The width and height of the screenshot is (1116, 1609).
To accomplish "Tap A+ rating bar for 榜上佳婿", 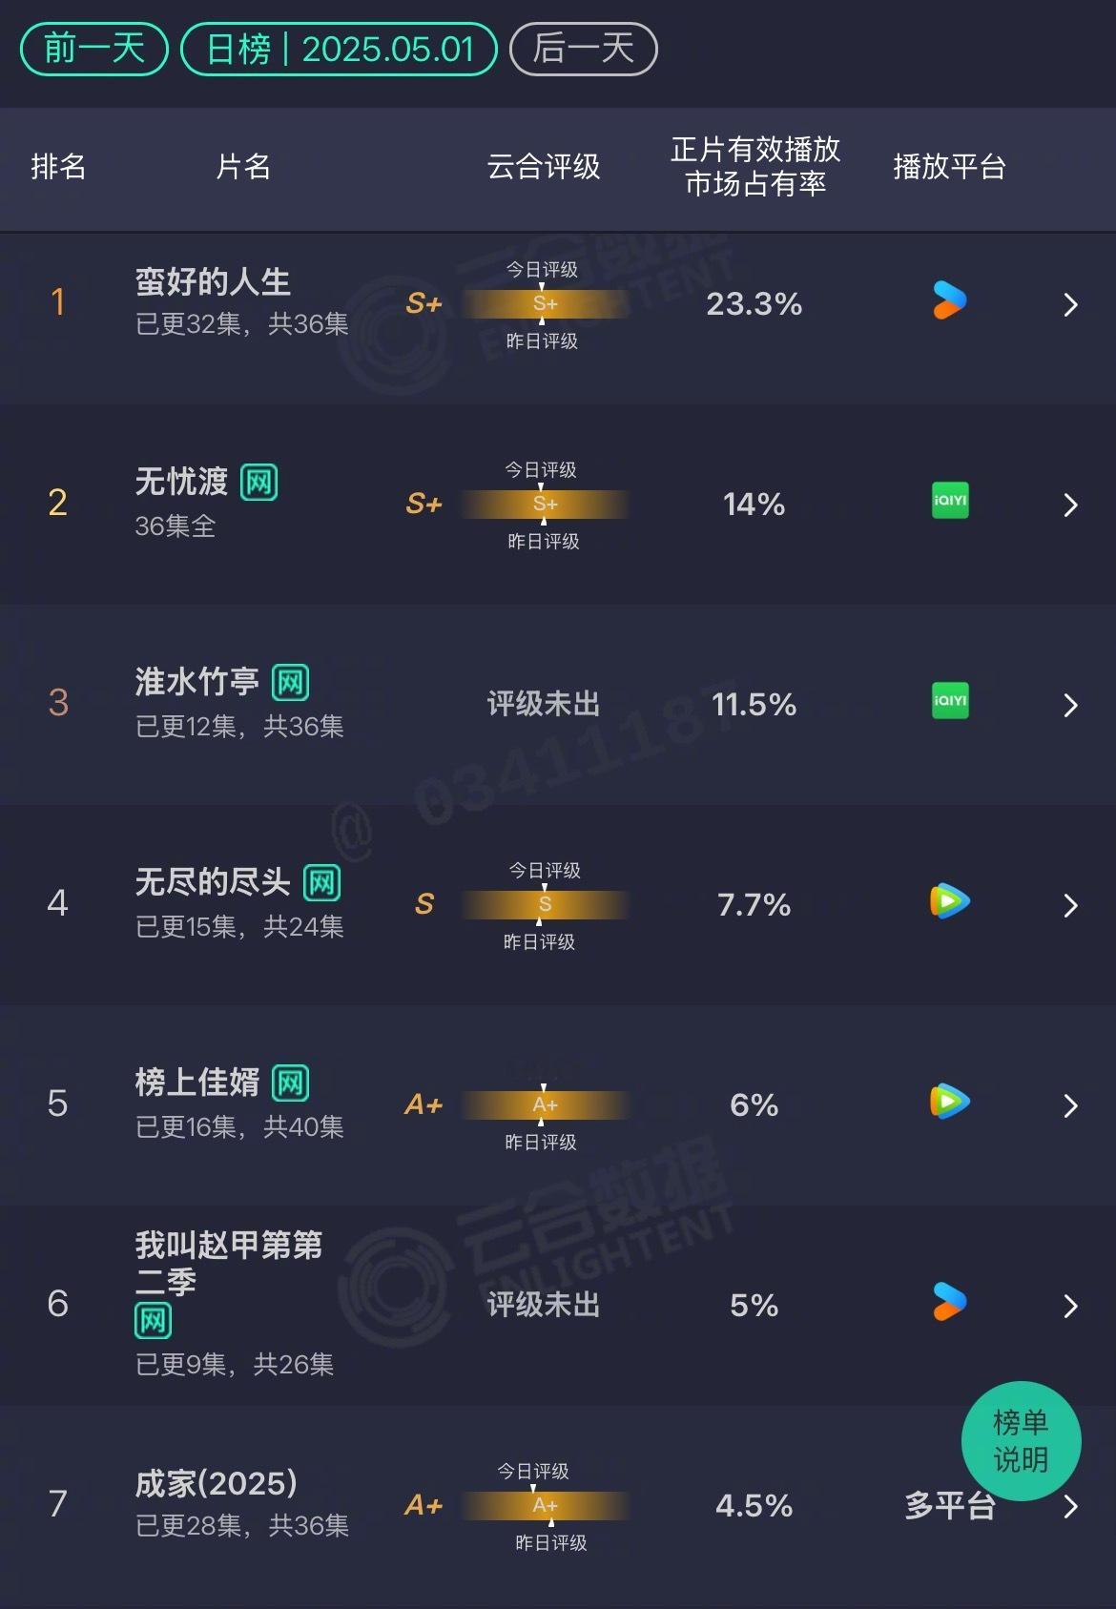I will (545, 1105).
